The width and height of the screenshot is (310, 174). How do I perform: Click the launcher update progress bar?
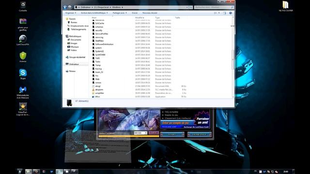coord(129,136)
